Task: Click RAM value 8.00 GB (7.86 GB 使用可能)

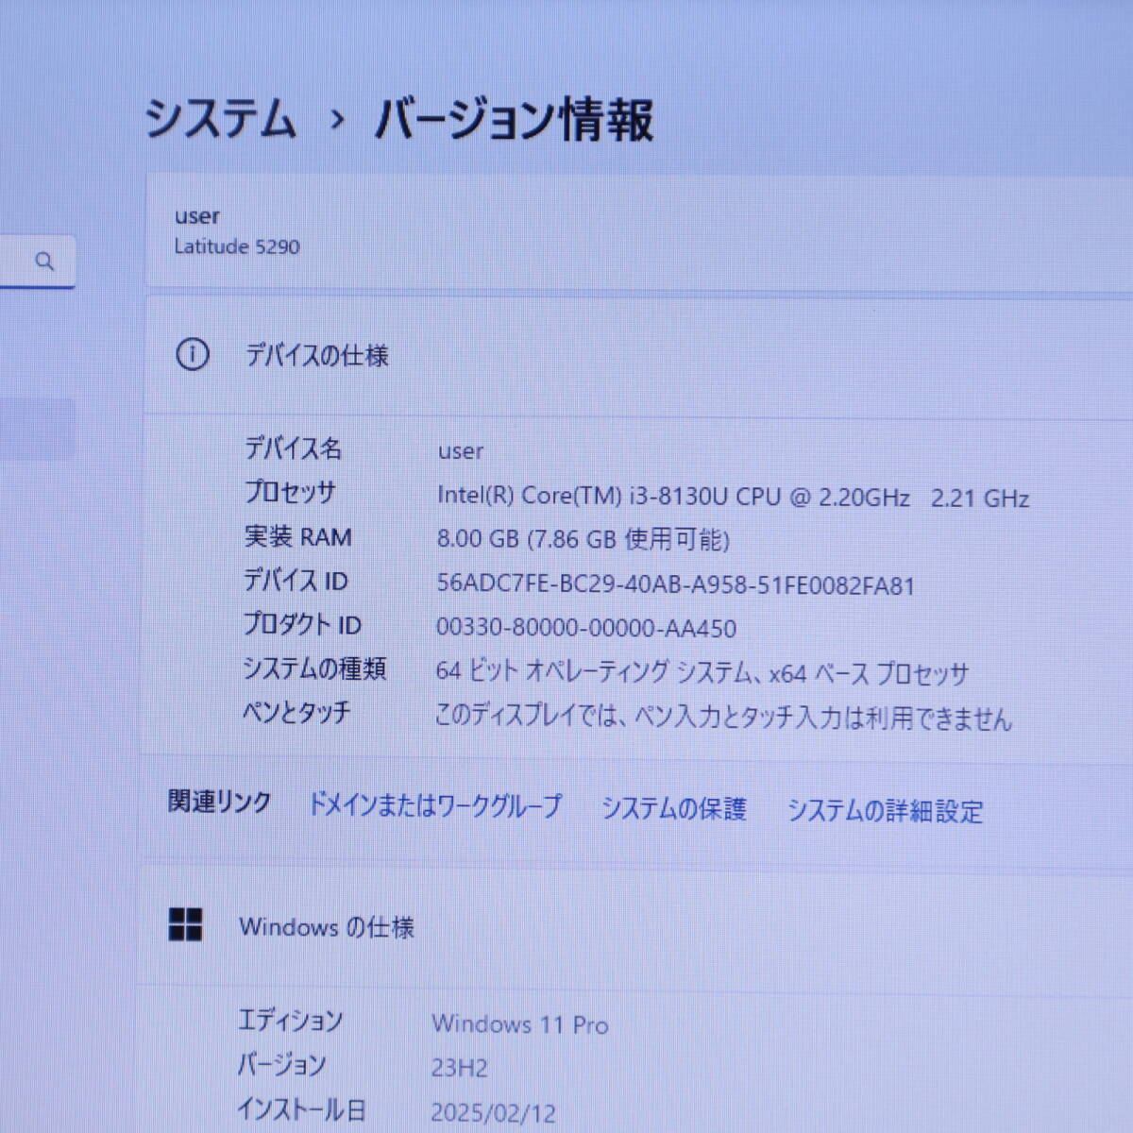Action: point(583,539)
